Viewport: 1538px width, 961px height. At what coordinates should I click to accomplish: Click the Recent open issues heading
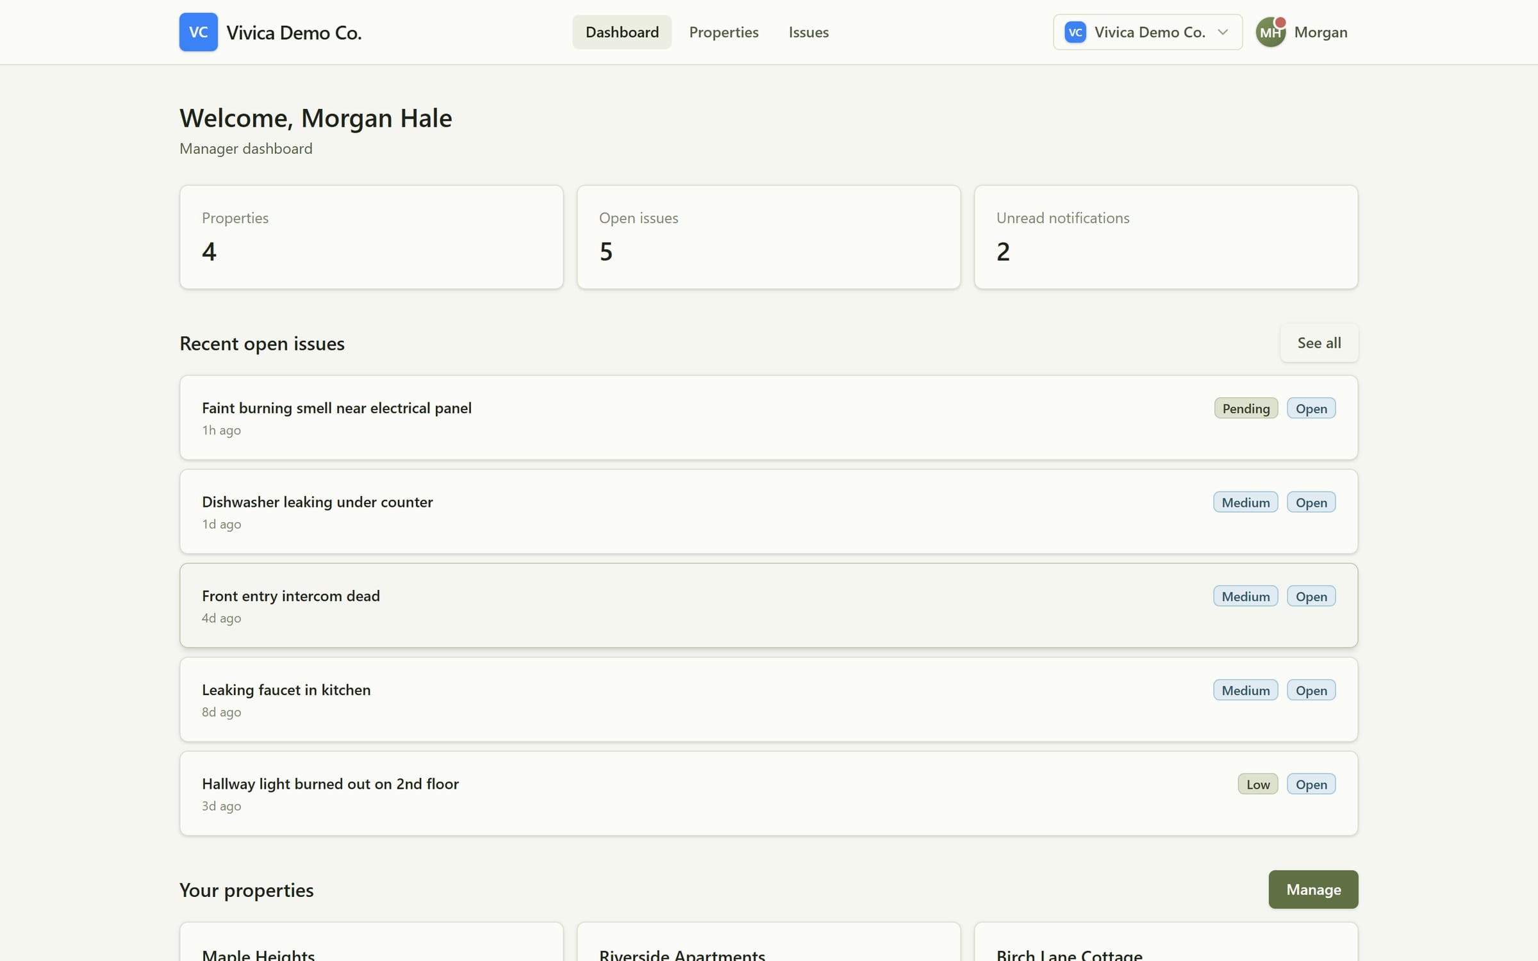(261, 343)
